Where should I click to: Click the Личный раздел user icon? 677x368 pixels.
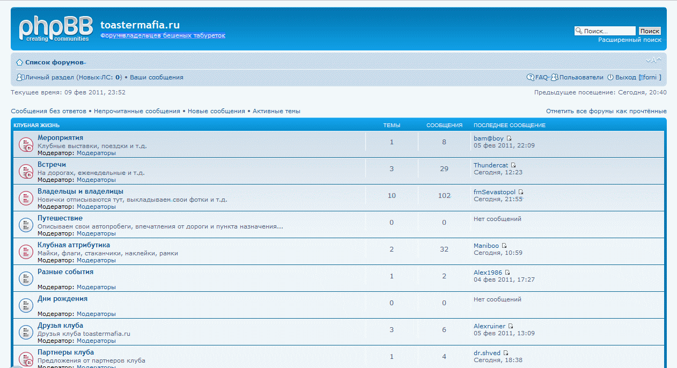pyautogui.click(x=20, y=77)
